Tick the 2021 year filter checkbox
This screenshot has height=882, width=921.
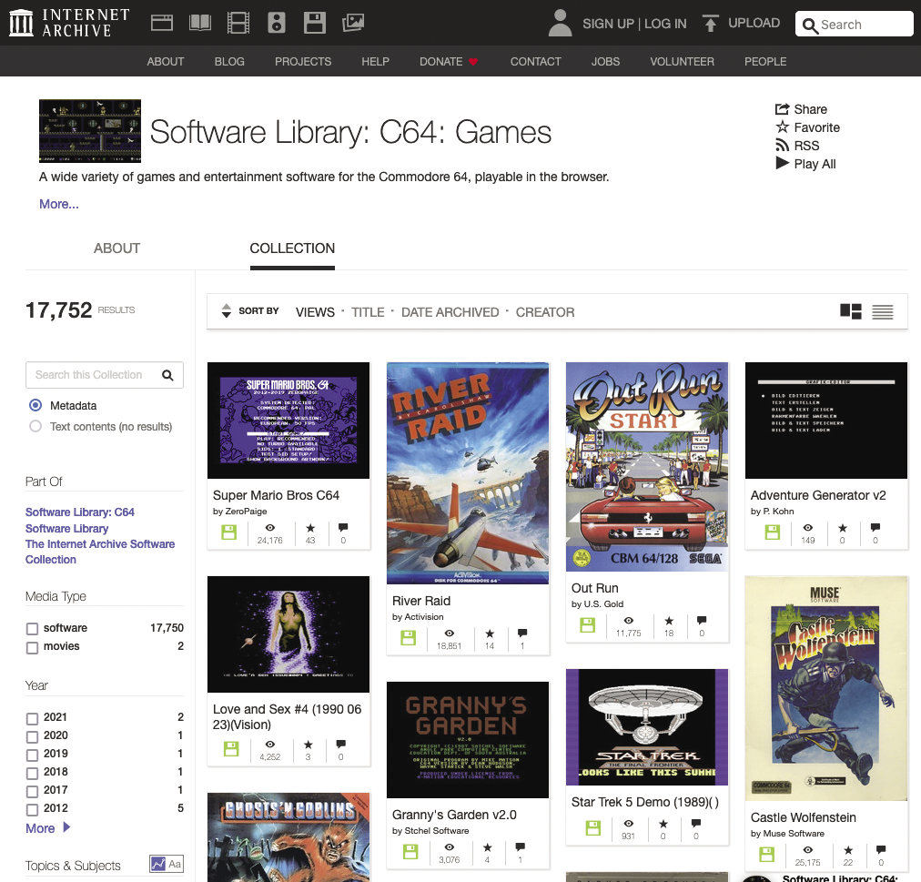pos(33,718)
